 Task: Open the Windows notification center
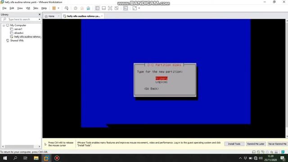click(x=283, y=158)
